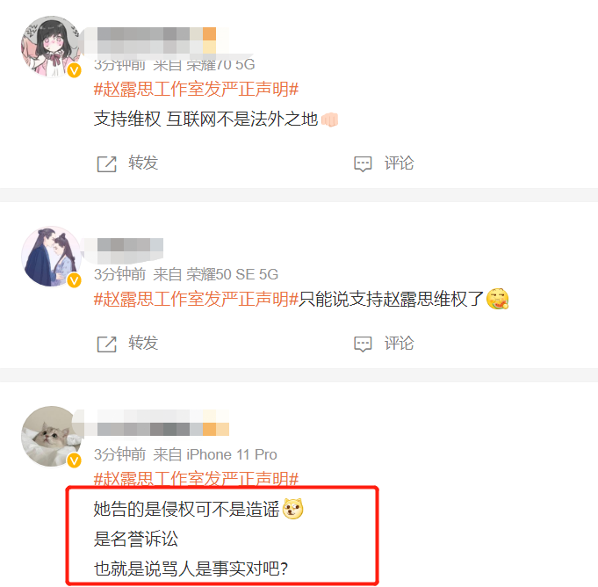Open hashtag 赵露思工作室发严正声明 in third post

coord(196,478)
